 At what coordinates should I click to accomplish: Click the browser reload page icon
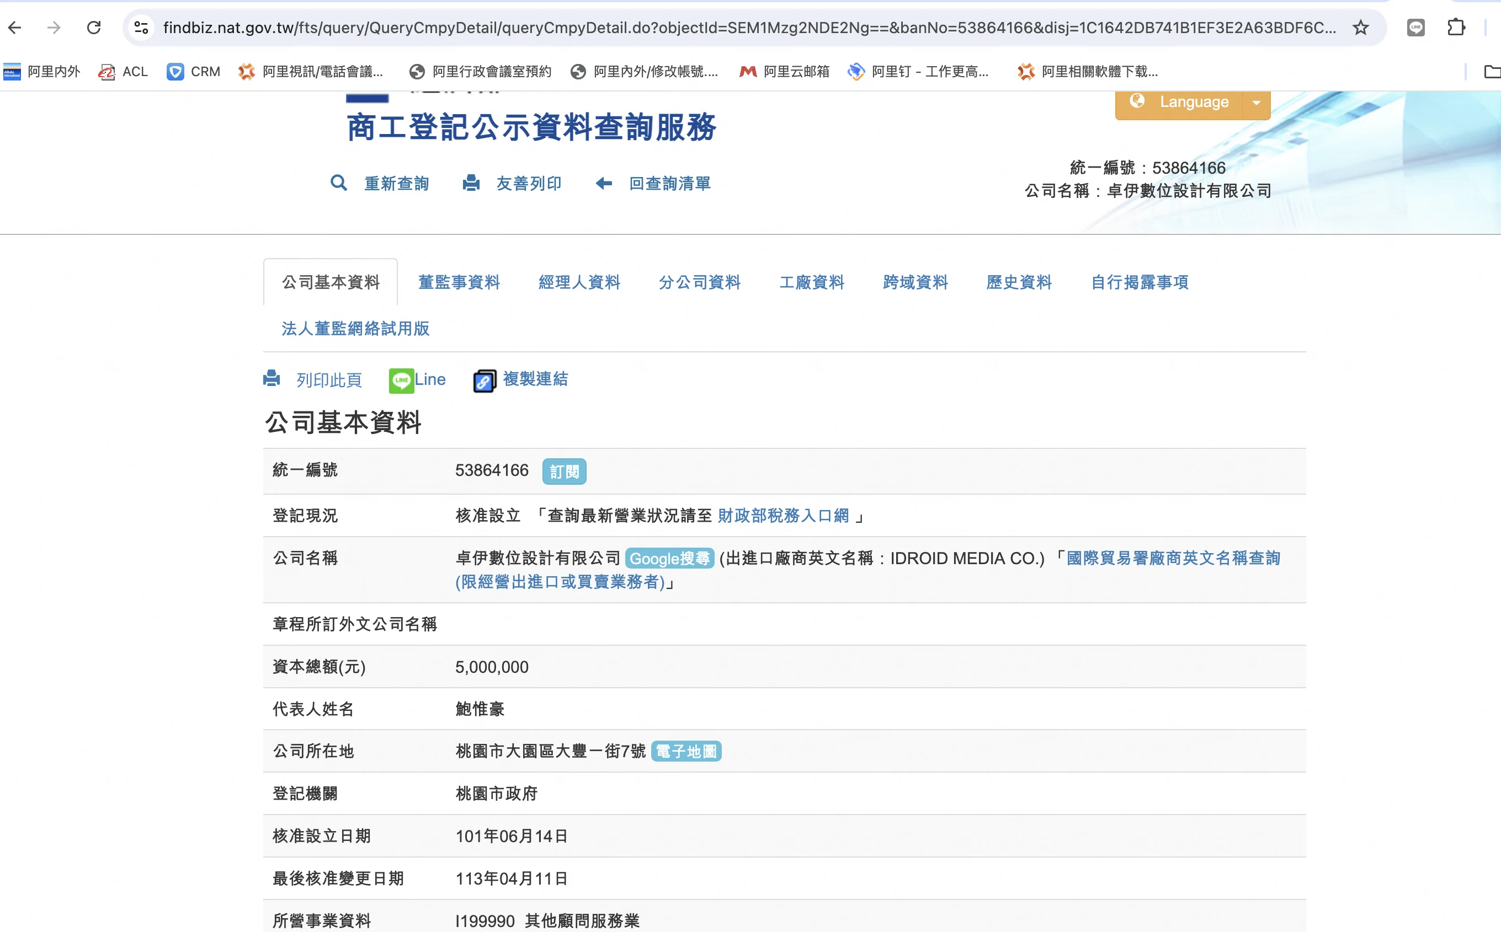[x=94, y=27]
